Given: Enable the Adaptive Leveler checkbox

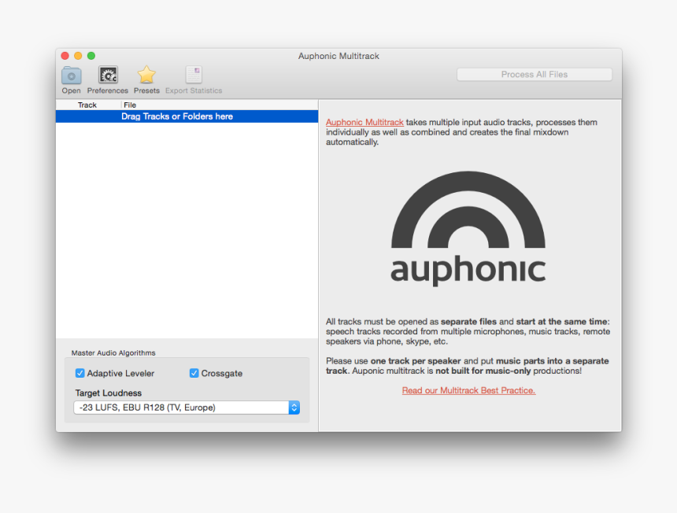Looking at the screenshot, I should [80, 373].
